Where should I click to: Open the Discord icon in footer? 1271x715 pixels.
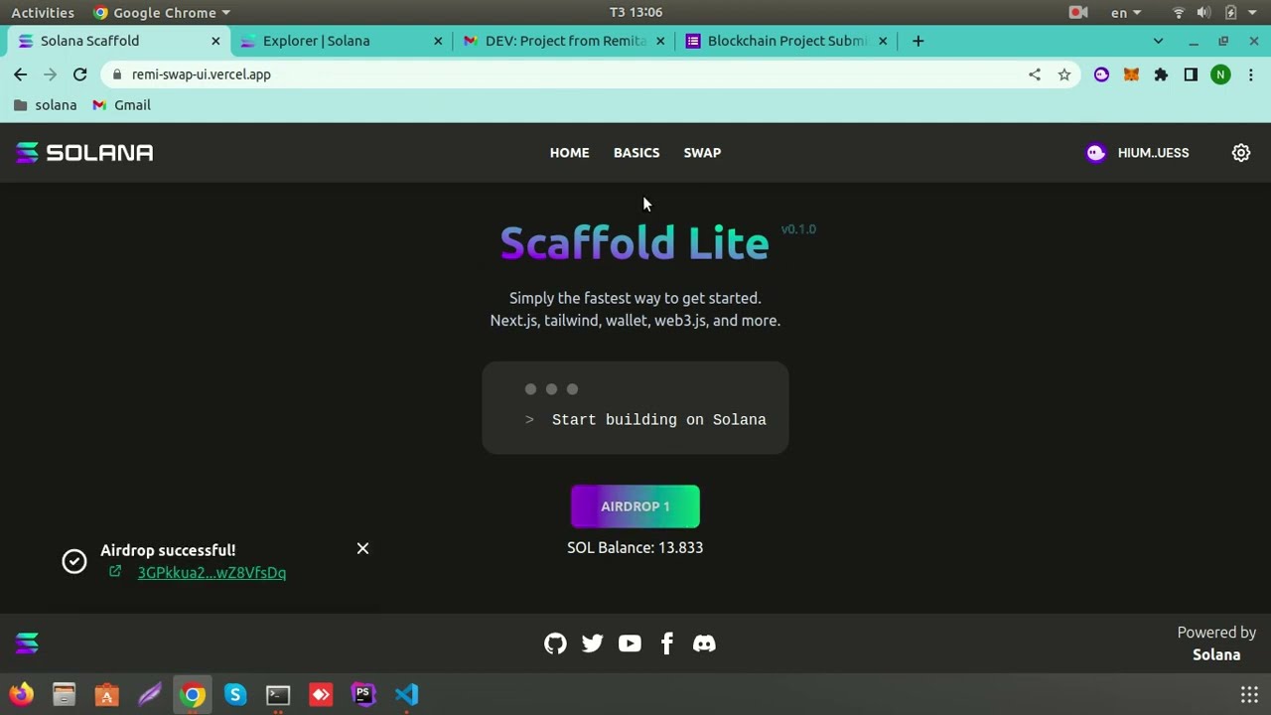coord(704,643)
